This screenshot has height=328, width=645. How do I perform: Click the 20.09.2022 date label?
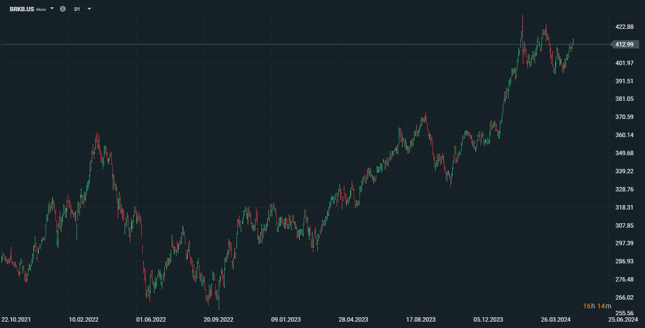pos(218,320)
